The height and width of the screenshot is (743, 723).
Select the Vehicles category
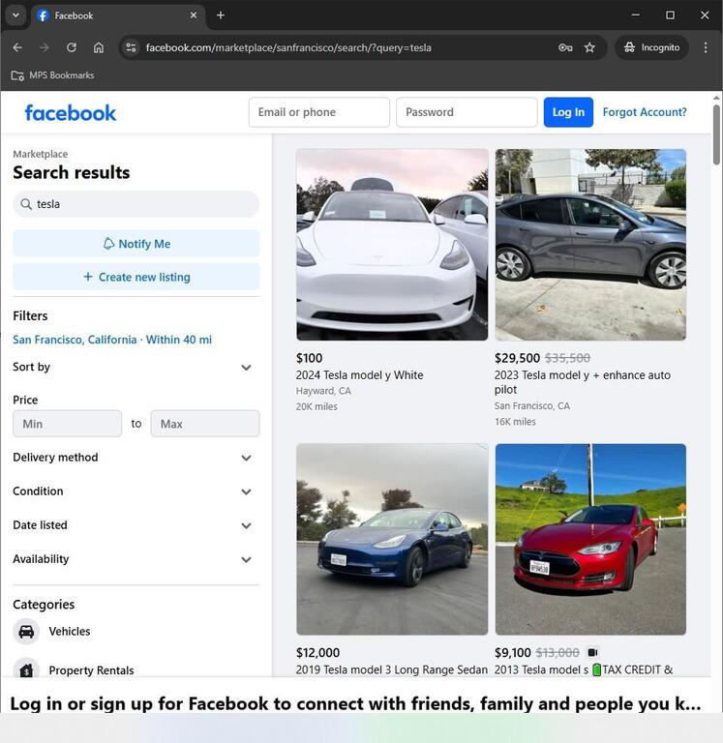pyautogui.click(x=136, y=632)
